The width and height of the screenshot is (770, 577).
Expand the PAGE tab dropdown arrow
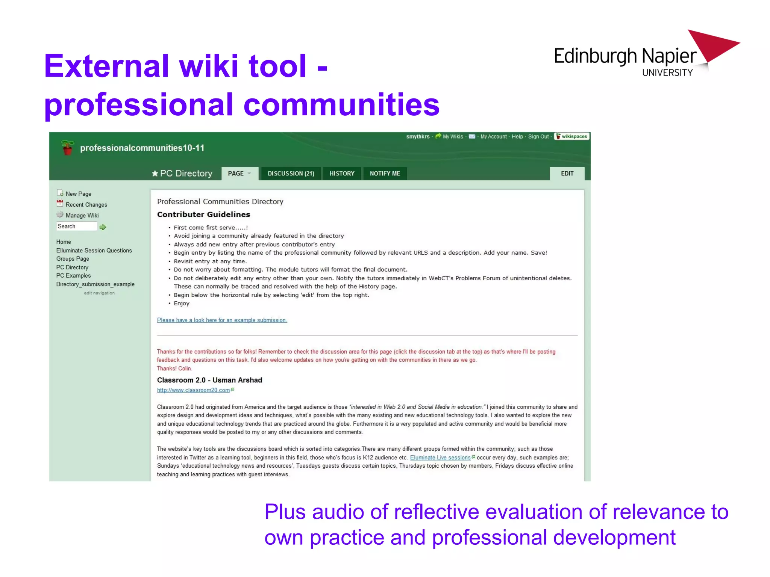point(249,174)
